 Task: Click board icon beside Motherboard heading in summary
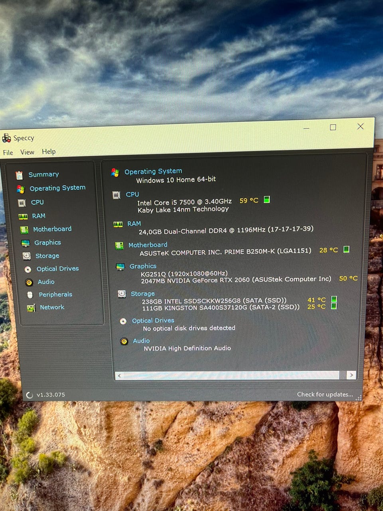pyautogui.click(x=119, y=246)
